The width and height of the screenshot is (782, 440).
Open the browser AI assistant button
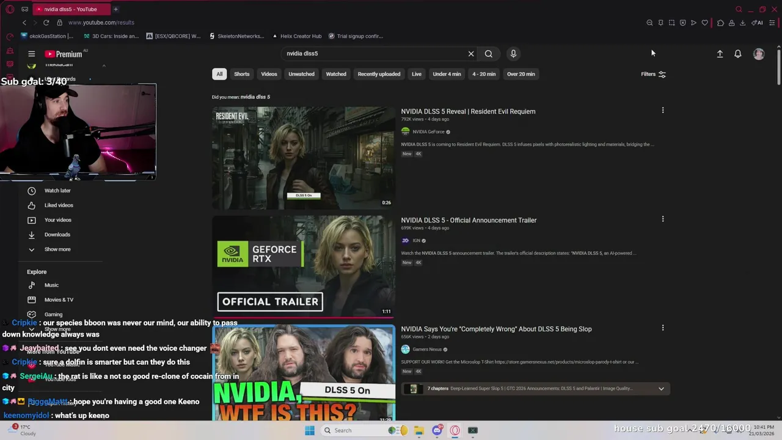[x=757, y=23]
